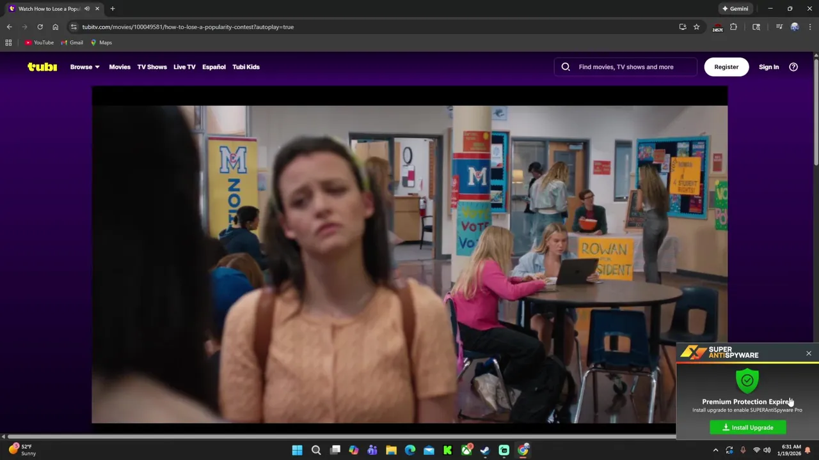Screen dimensions: 819x460
Task: Open the Chrome three-dot menu
Action: click(809, 27)
